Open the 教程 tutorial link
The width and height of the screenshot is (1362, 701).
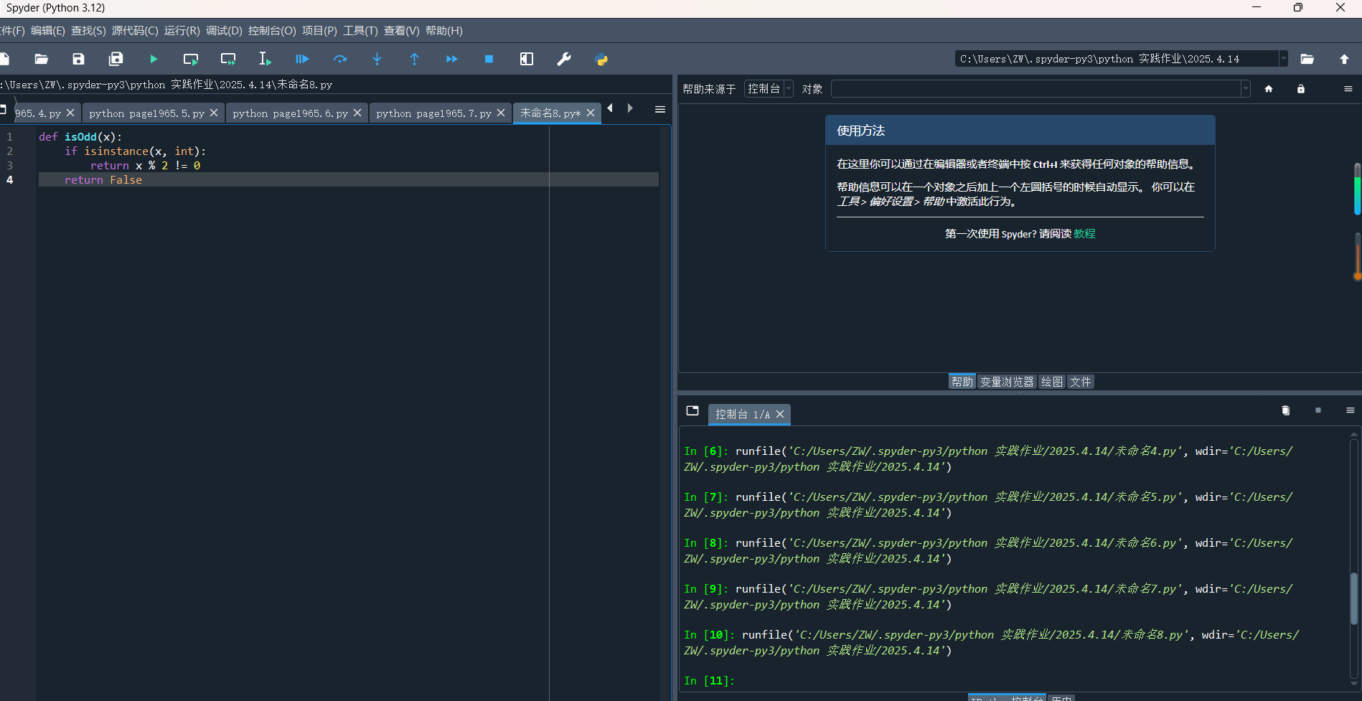pos(1084,234)
